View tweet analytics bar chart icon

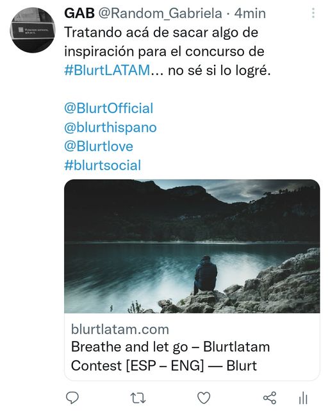point(303,398)
